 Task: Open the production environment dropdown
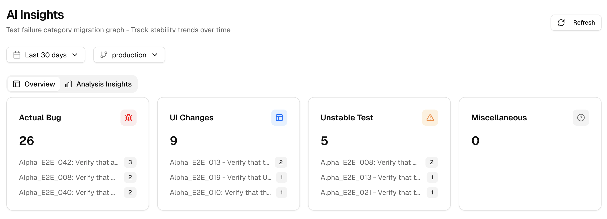coord(129,55)
